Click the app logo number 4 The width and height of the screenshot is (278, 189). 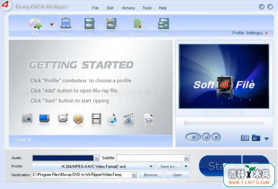(5, 4)
